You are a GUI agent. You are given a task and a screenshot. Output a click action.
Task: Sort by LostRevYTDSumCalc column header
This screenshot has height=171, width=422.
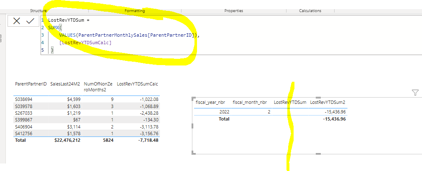[137, 84]
